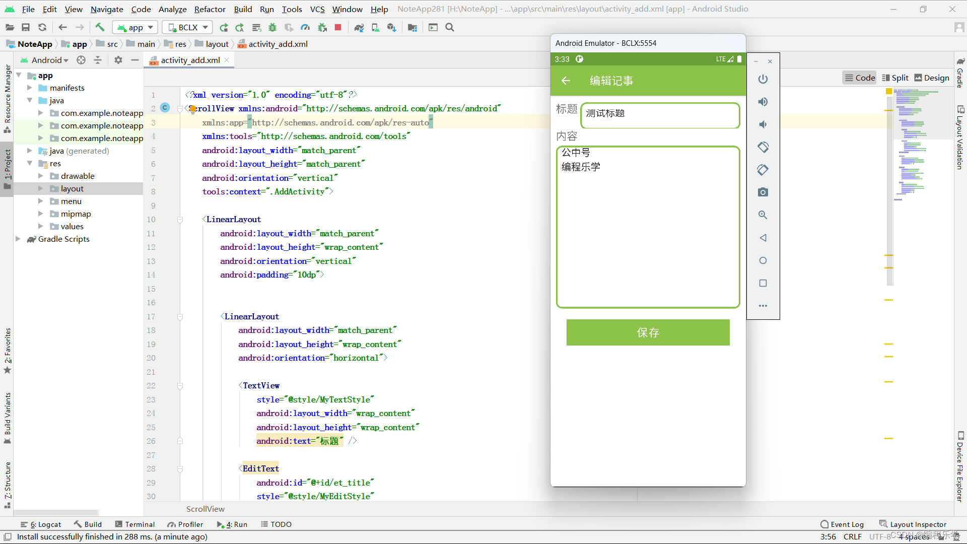Screen dimensions: 967x544
Task: Stop the running app with red square
Action: [x=338, y=27]
